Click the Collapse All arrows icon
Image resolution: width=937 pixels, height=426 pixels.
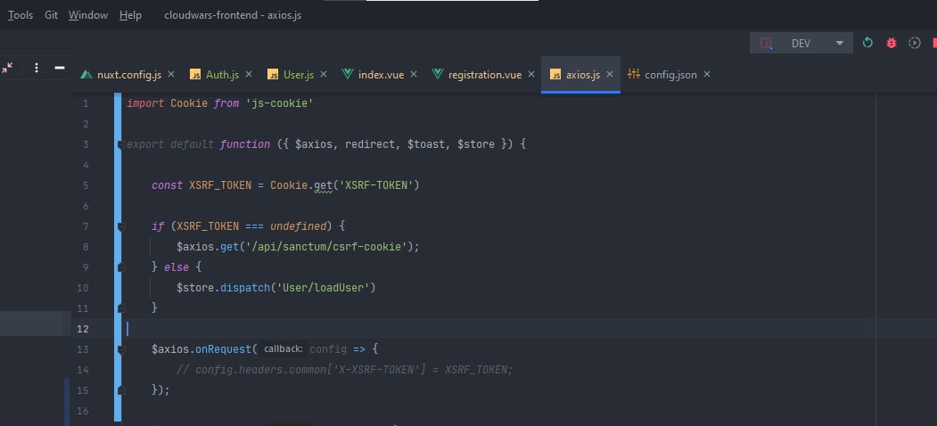(8, 68)
